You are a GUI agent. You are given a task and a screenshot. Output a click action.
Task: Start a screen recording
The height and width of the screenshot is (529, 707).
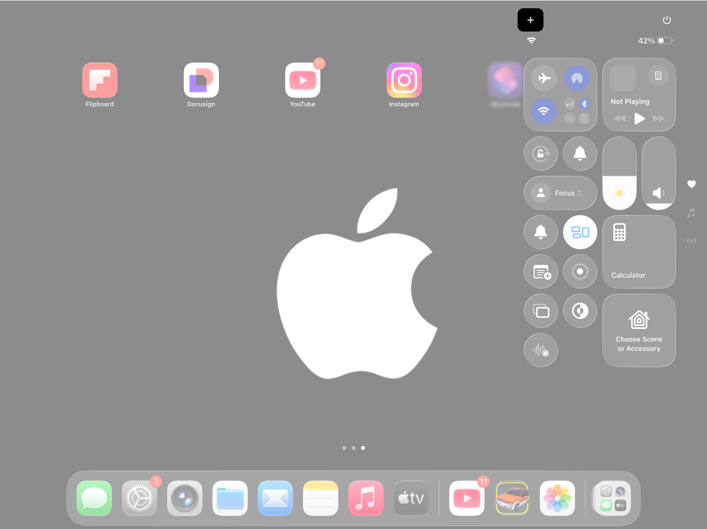click(580, 271)
